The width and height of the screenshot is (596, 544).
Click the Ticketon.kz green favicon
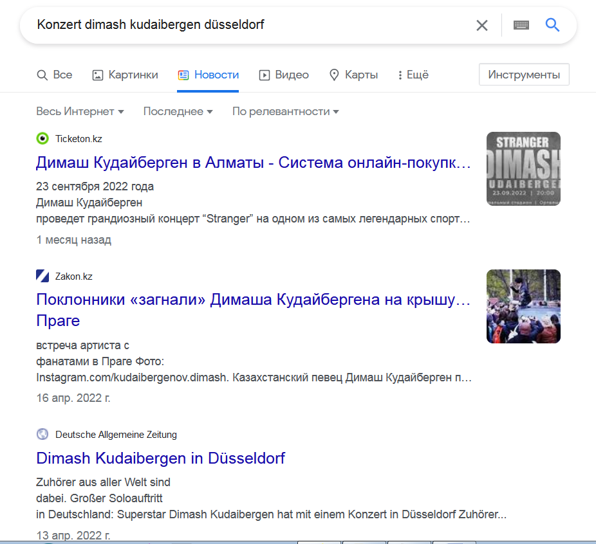pyautogui.click(x=42, y=138)
